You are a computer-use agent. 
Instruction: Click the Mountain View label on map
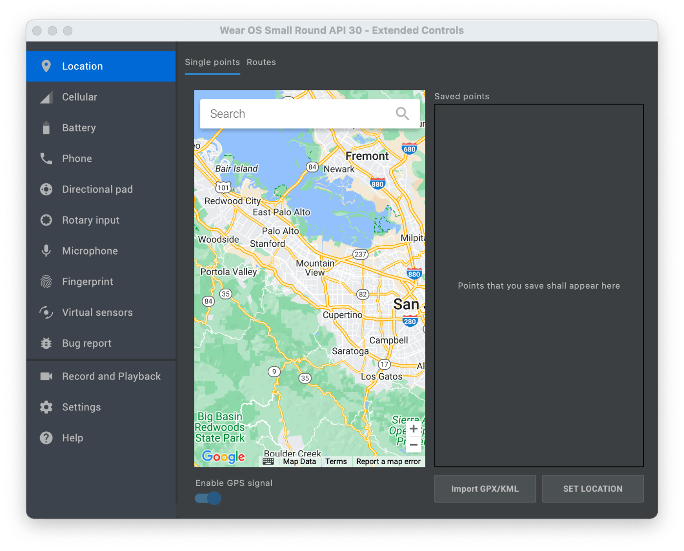(x=315, y=268)
